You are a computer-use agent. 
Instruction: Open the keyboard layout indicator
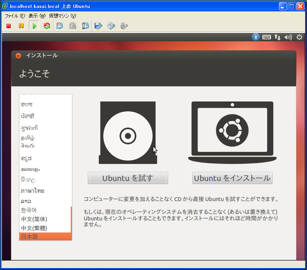click(266, 37)
